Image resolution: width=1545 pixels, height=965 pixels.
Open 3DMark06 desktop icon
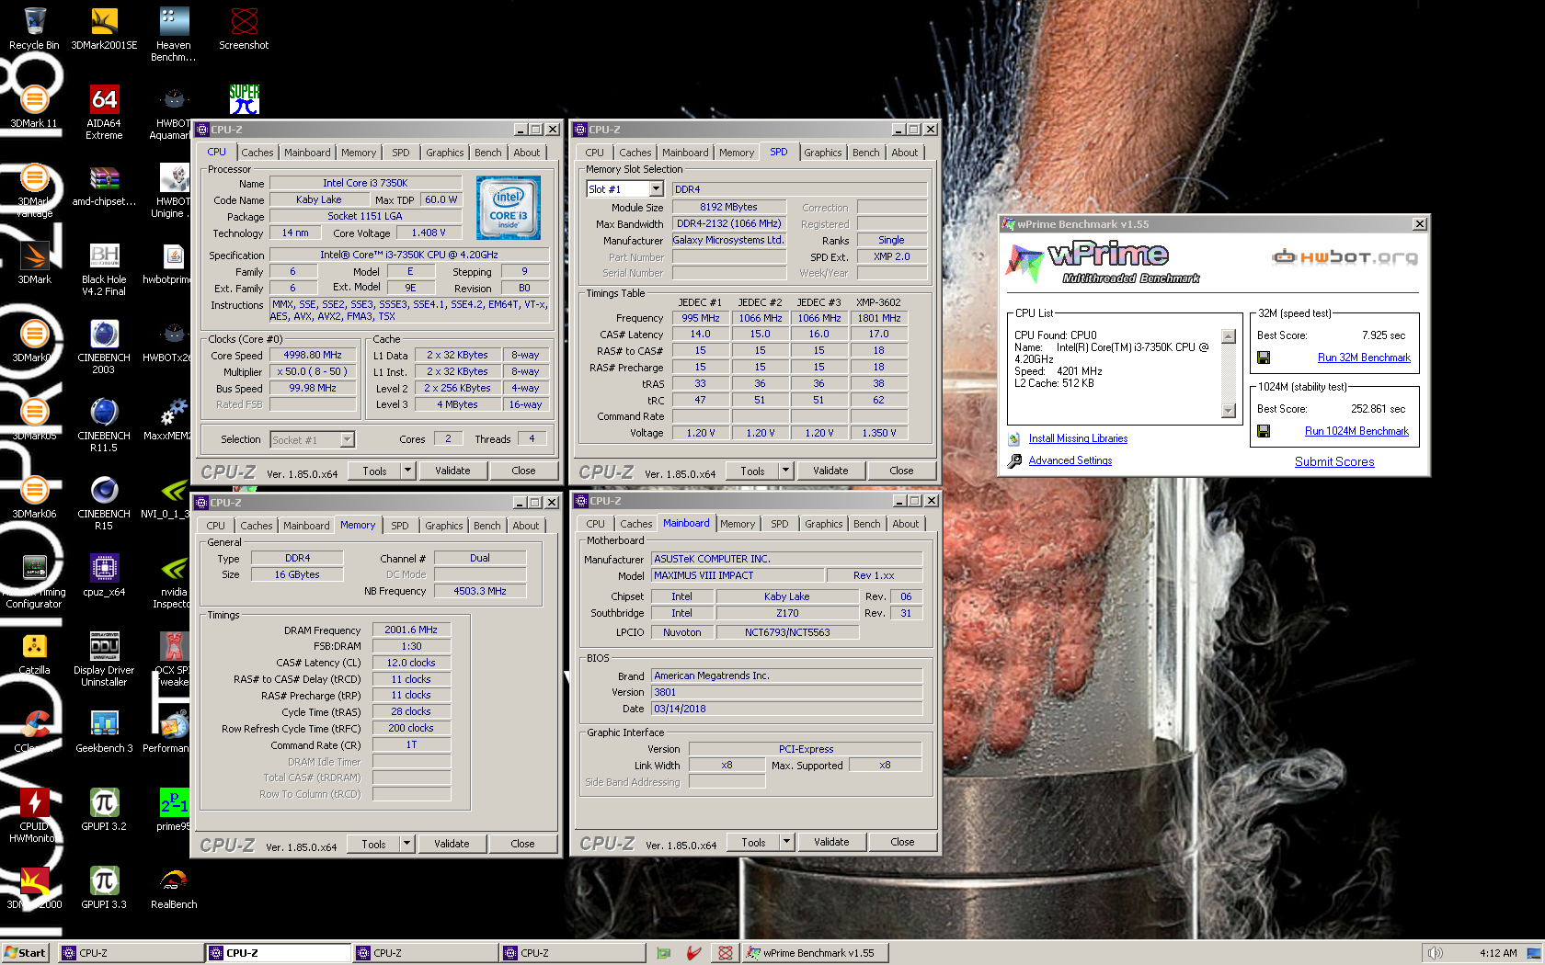click(34, 497)
